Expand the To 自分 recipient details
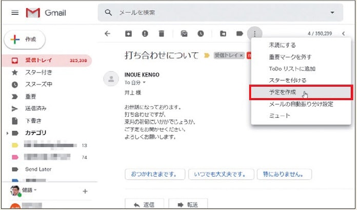This screenshot has height=210, width=357. tap(144, 82)
